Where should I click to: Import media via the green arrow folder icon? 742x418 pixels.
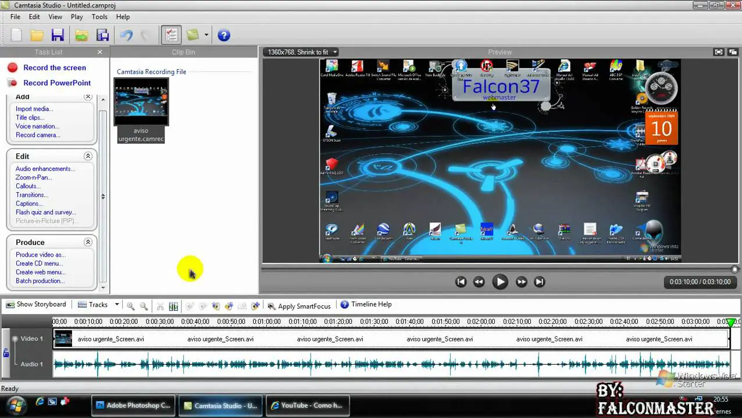81,35
